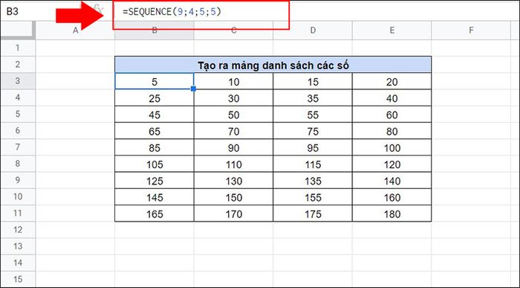
Task: Select column D header
Action: coord(313,31)
